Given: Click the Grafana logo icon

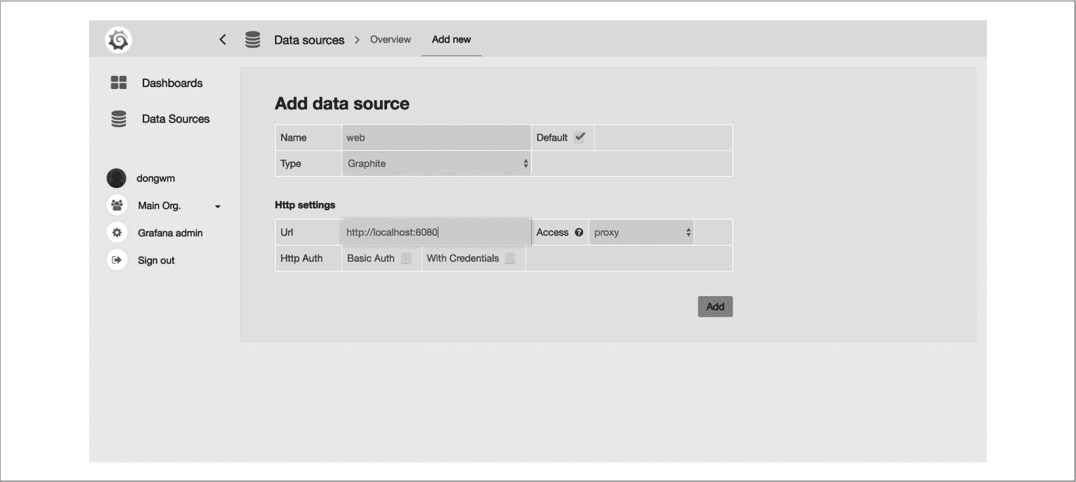Looking at the screenshot, I should tap(119, 40).
